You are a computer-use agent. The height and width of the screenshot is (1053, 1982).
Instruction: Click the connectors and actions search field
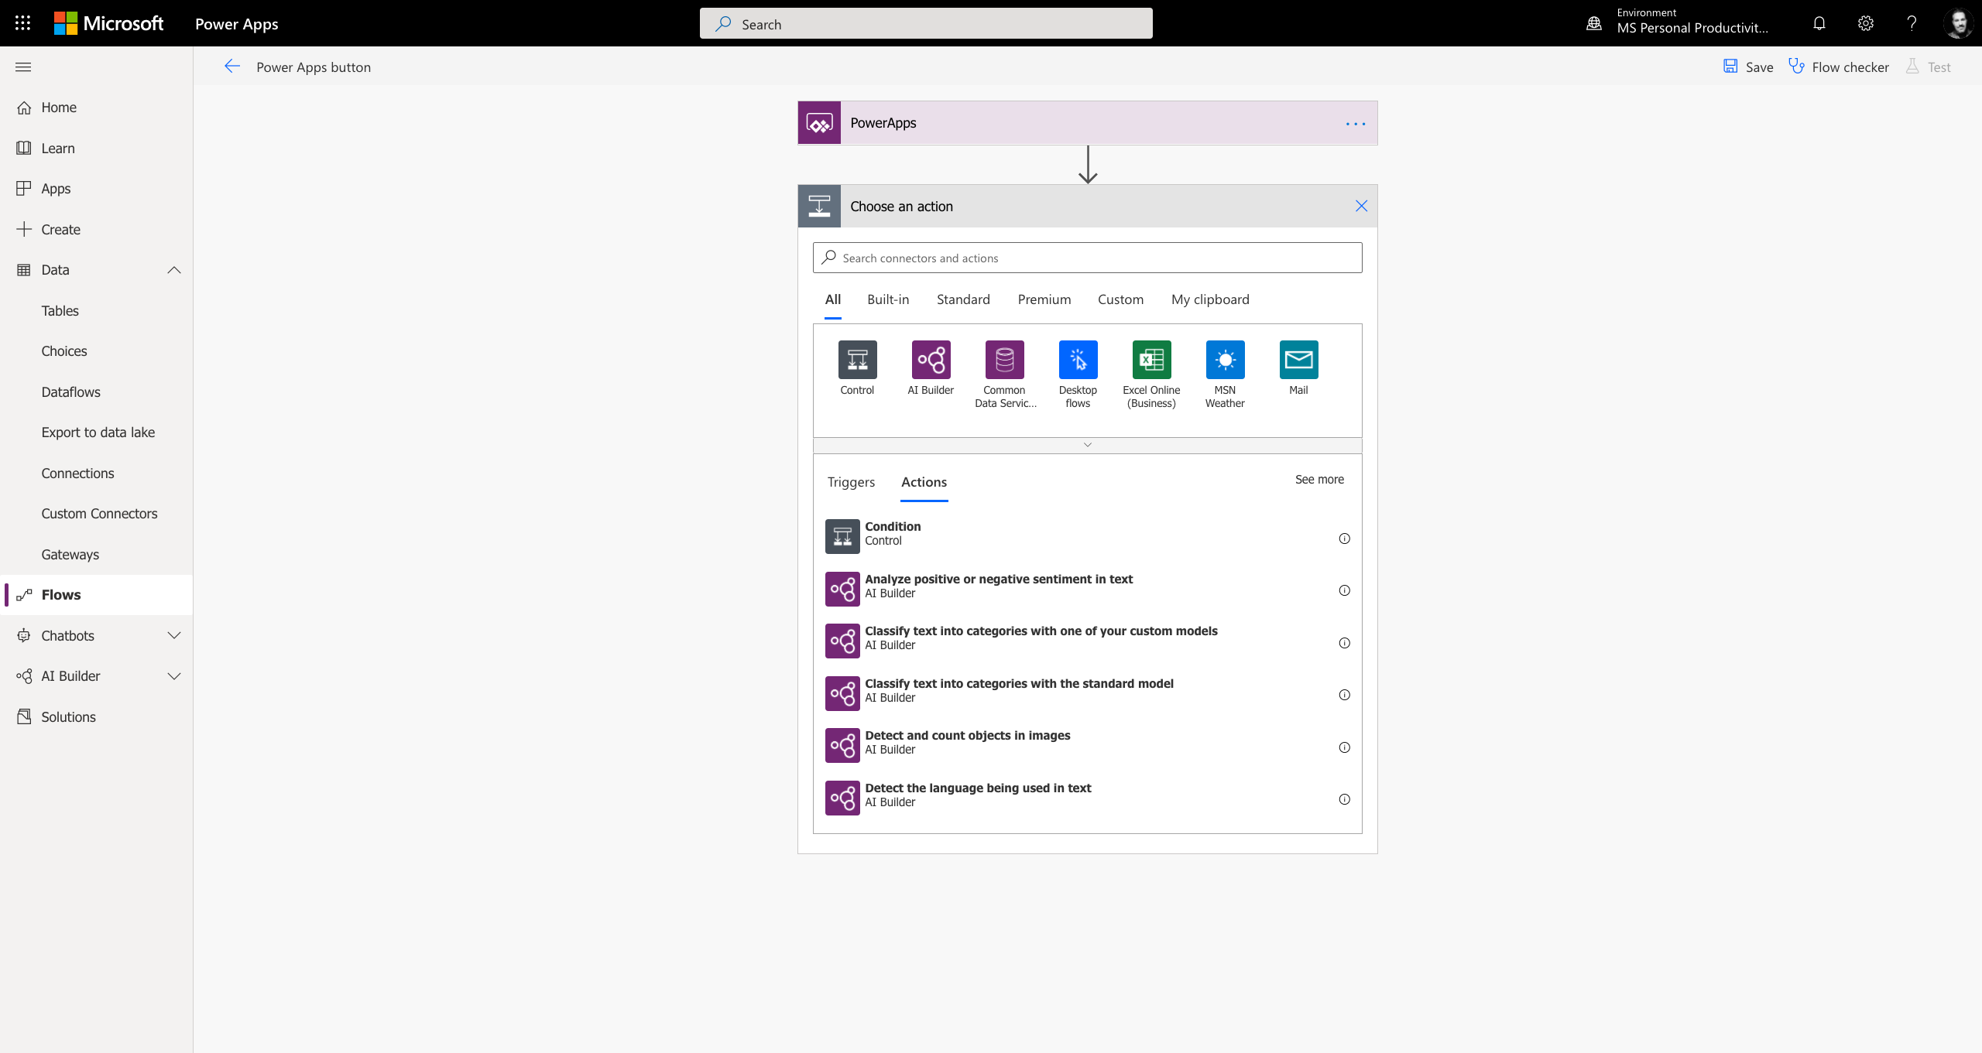[1086, 258]
